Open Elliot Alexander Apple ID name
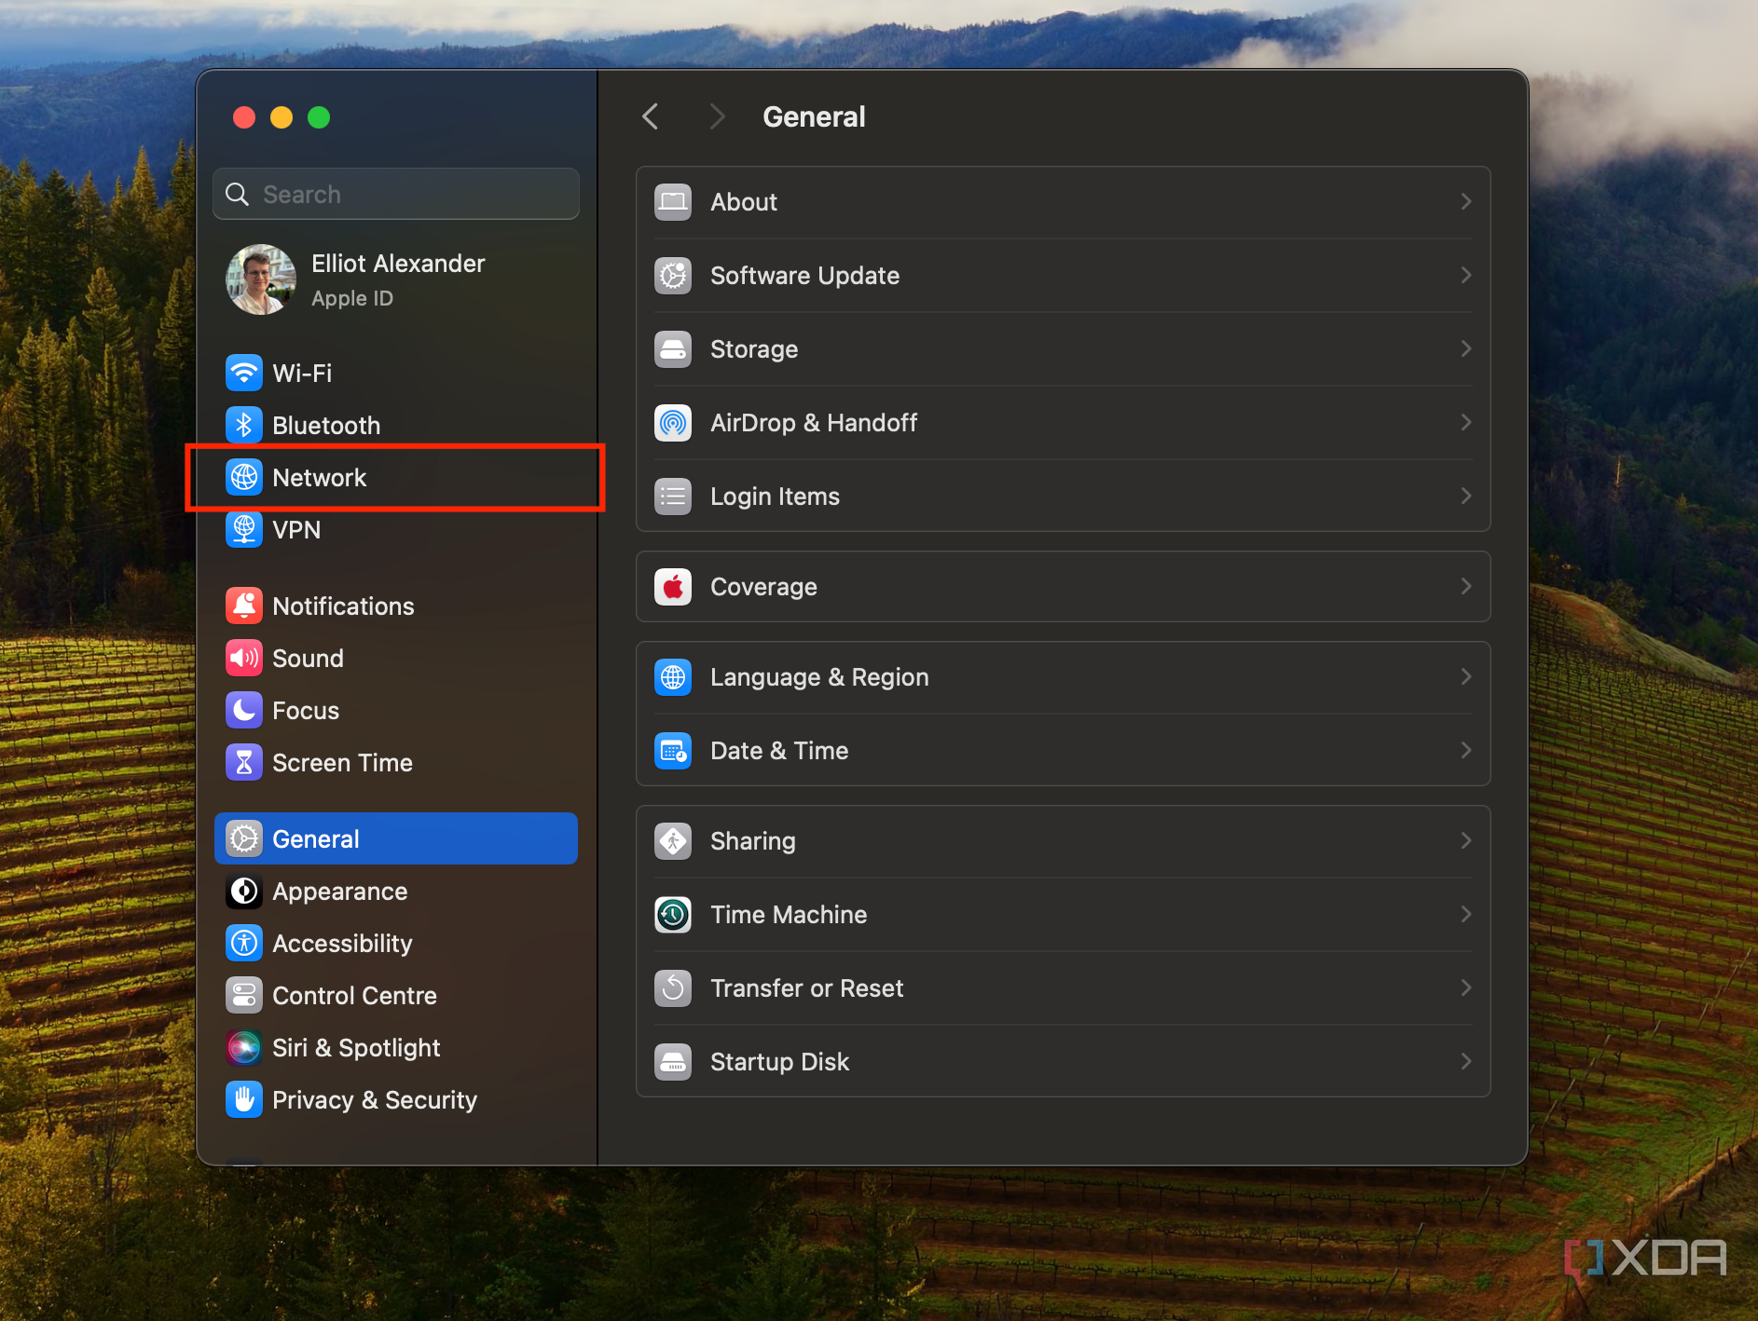 [398, 264]
